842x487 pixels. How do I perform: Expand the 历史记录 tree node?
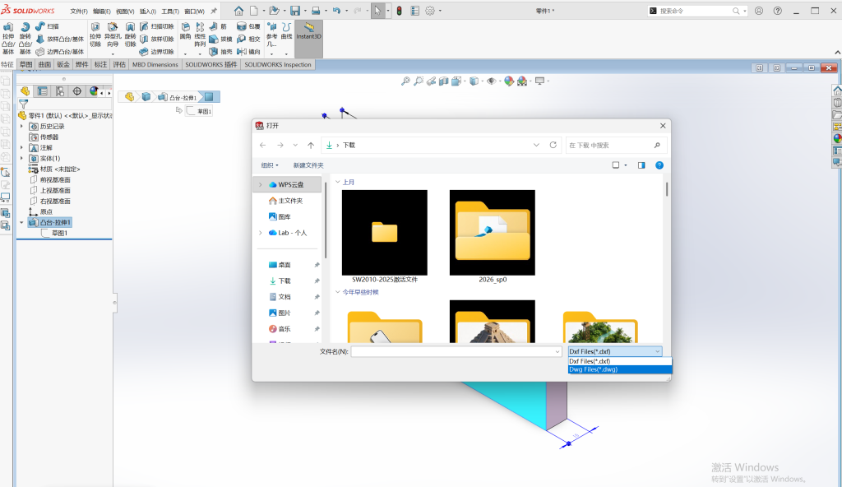(22, 127)
